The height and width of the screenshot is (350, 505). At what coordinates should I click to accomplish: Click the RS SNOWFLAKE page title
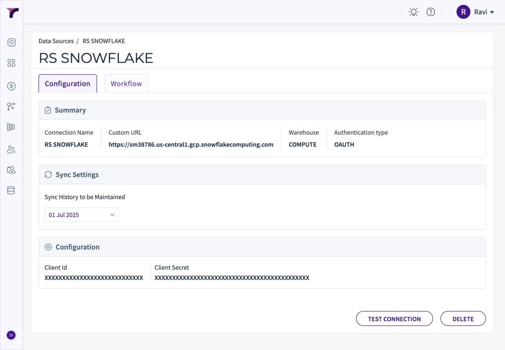point(96,58)
